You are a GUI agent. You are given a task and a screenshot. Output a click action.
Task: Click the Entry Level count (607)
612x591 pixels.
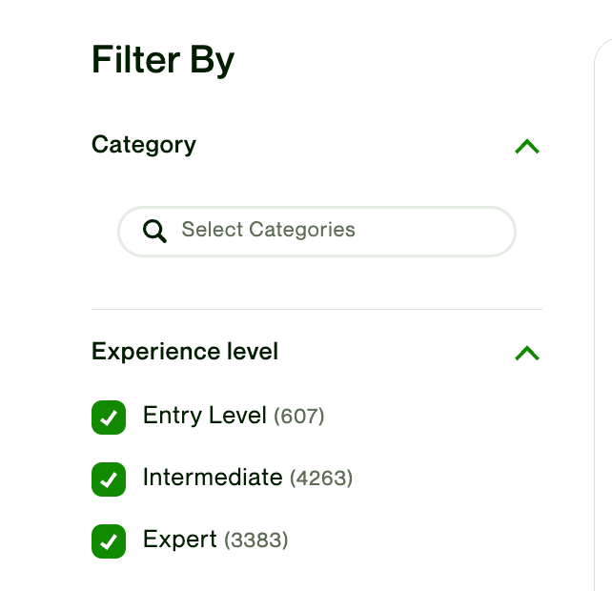(299, 417)
